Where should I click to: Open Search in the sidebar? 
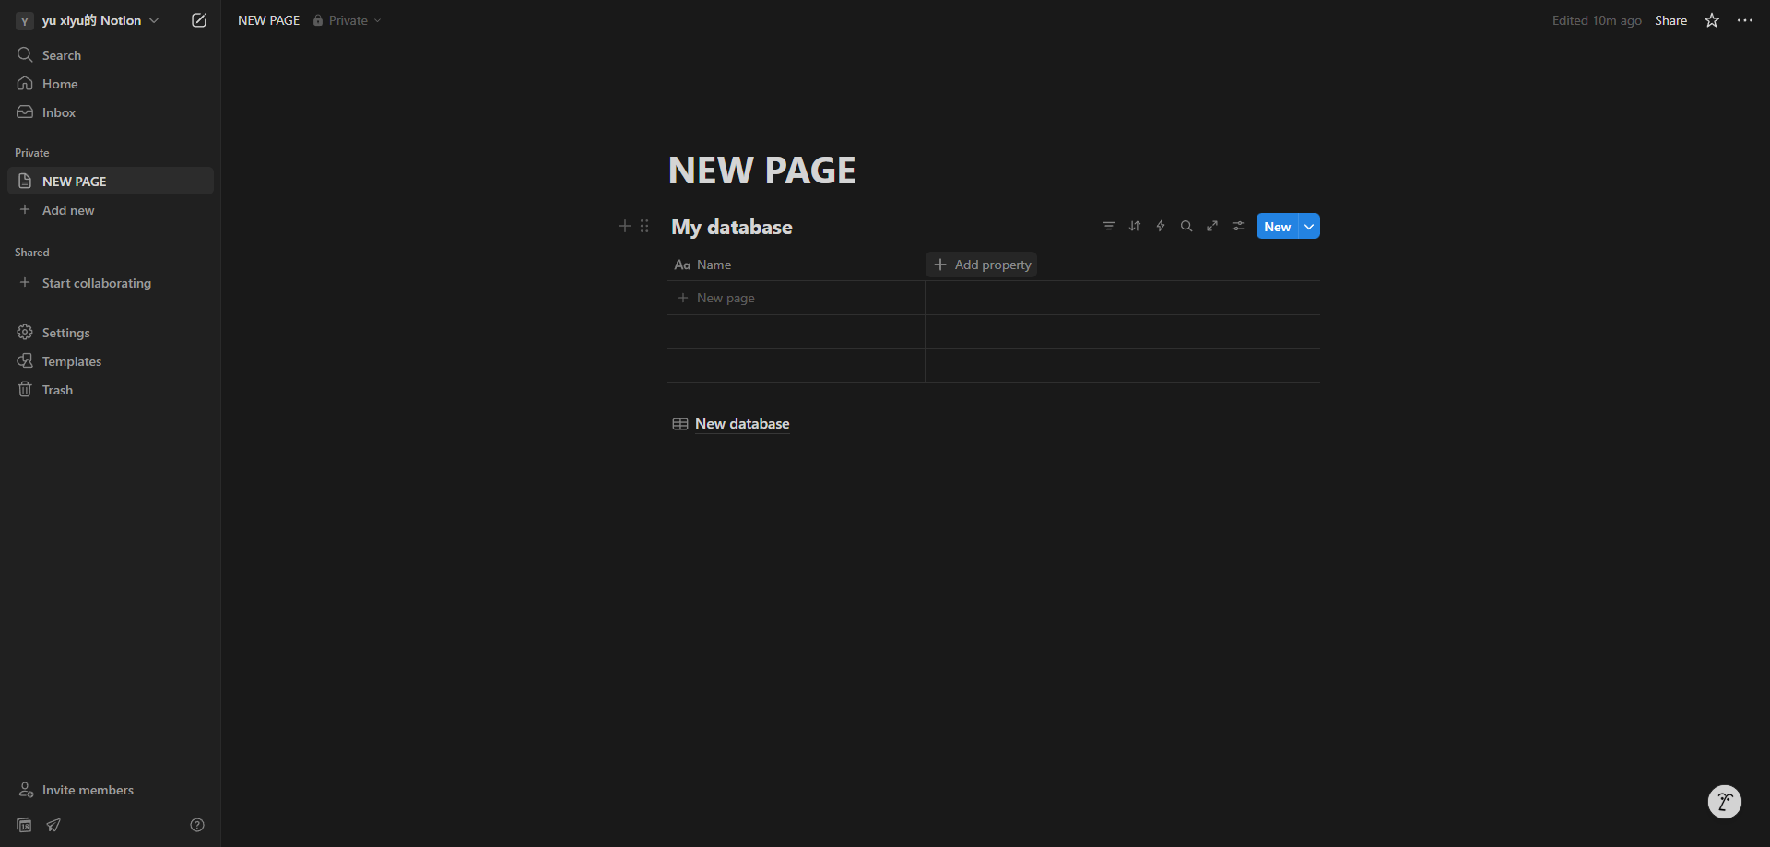[111, 55]
